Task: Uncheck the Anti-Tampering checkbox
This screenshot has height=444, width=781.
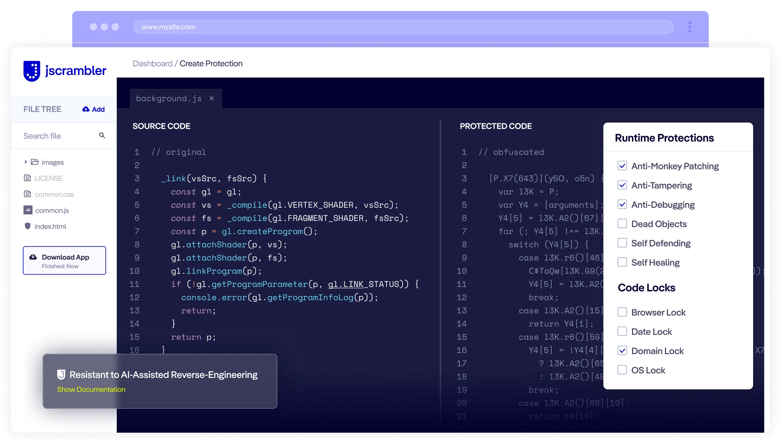Action: click(x=622, y=185)
